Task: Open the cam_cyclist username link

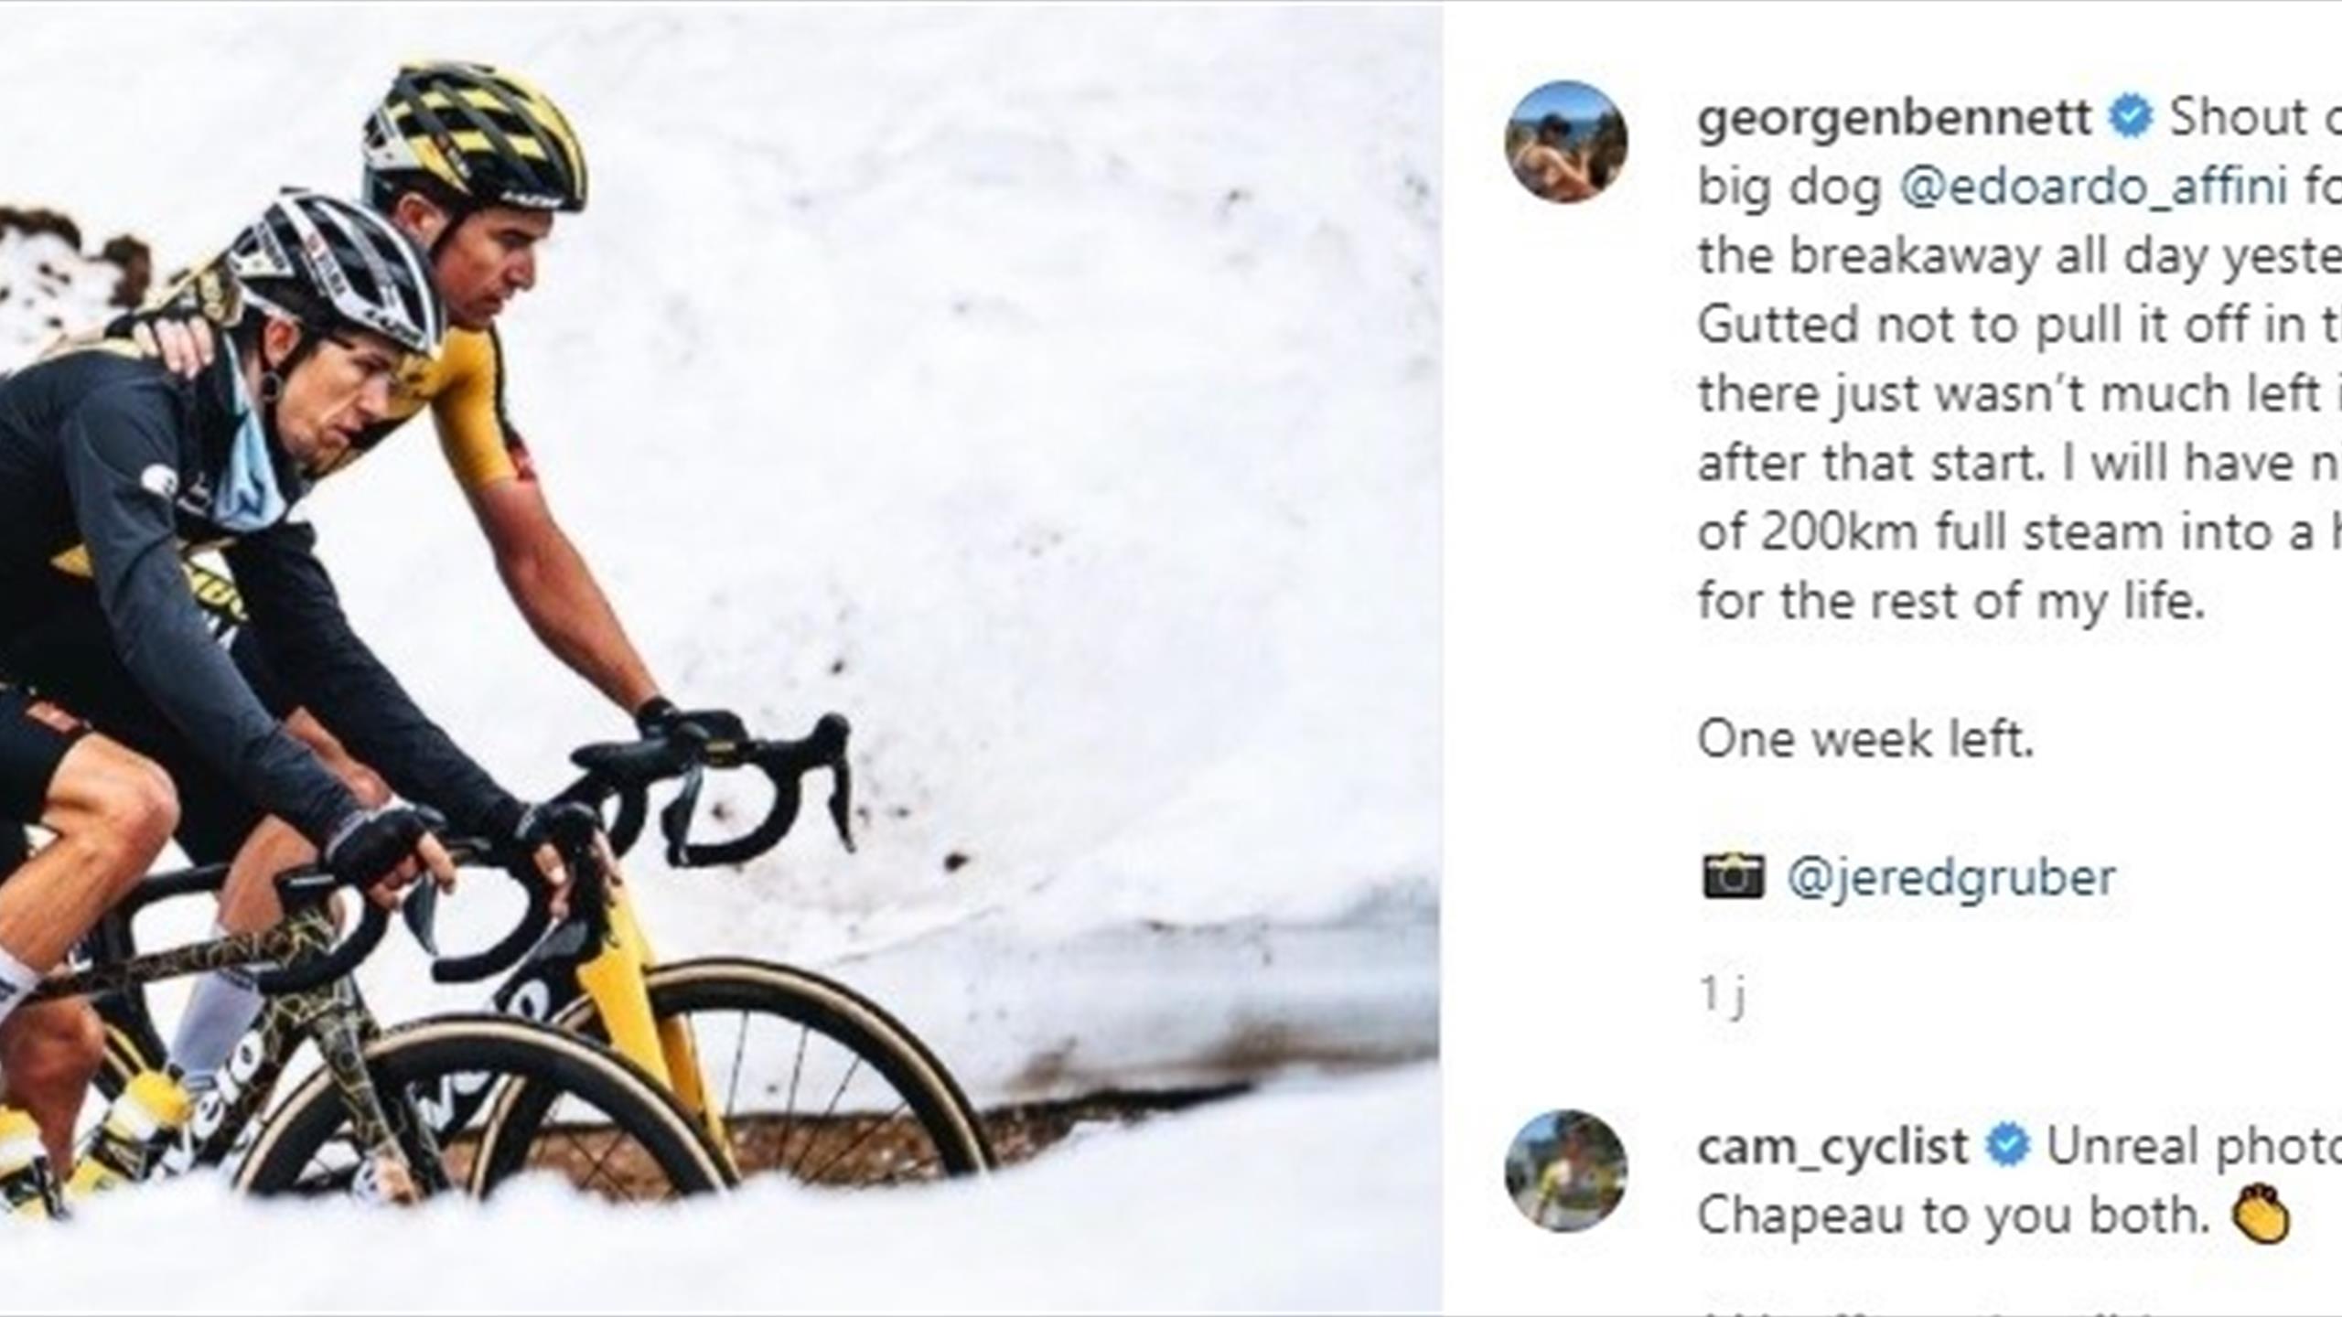Action: [1832, 1147]
